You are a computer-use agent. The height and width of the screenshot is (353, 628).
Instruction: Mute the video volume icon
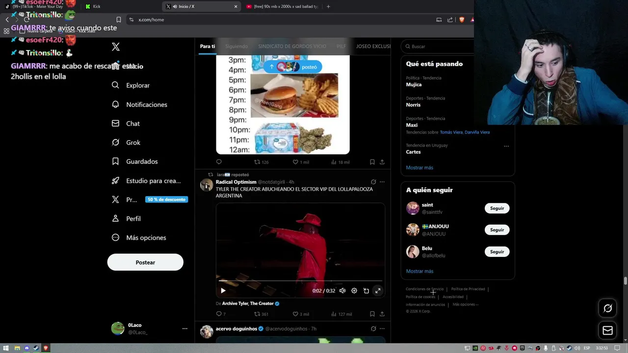click(342, 291)
